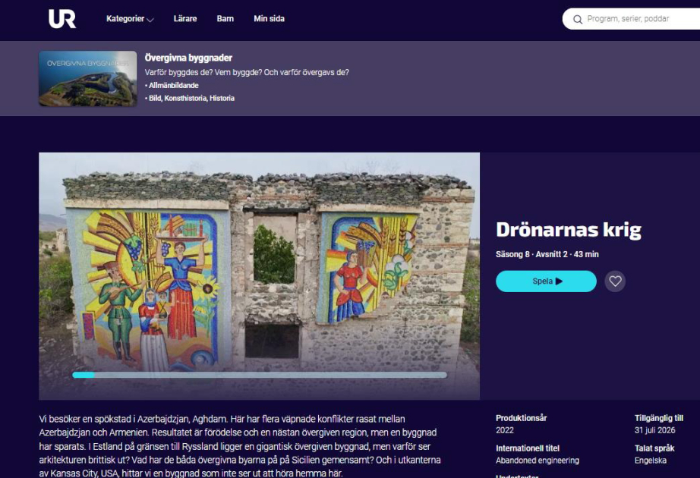Image resolution: width=700 pixels, height=478 pixels.
Task: Click the magnifying glass search icon
Action: pos(578,19)
